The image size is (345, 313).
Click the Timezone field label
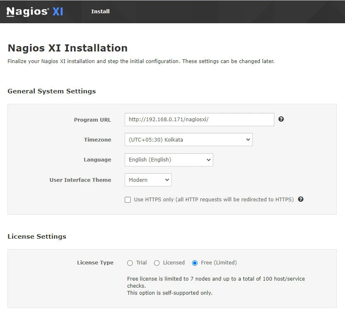[97, 140]
